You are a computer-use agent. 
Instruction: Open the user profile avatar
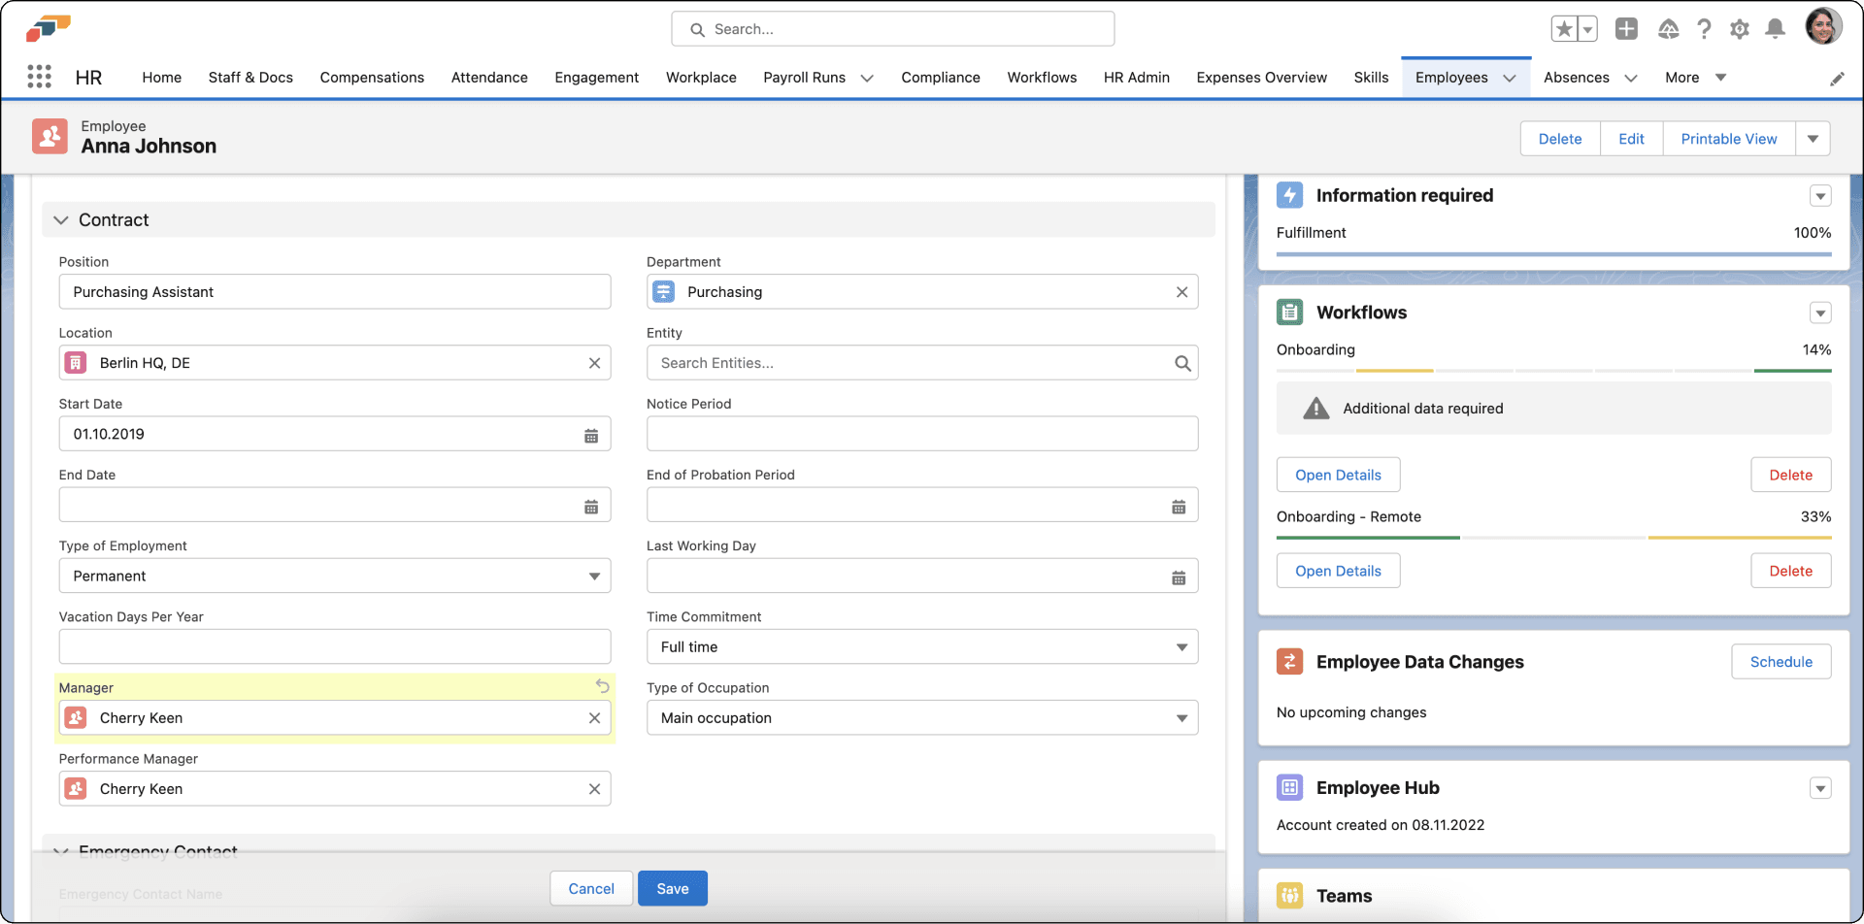(x=1823, y=26)
